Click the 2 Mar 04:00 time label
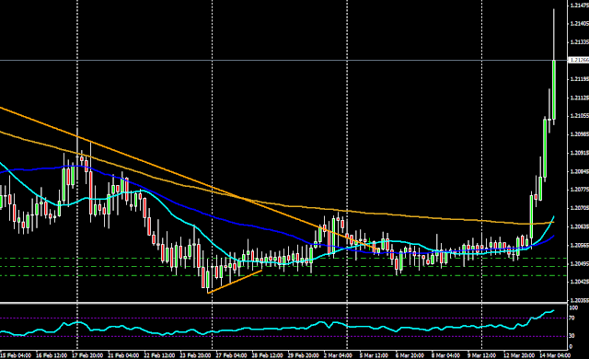 [x=338, y=355]
